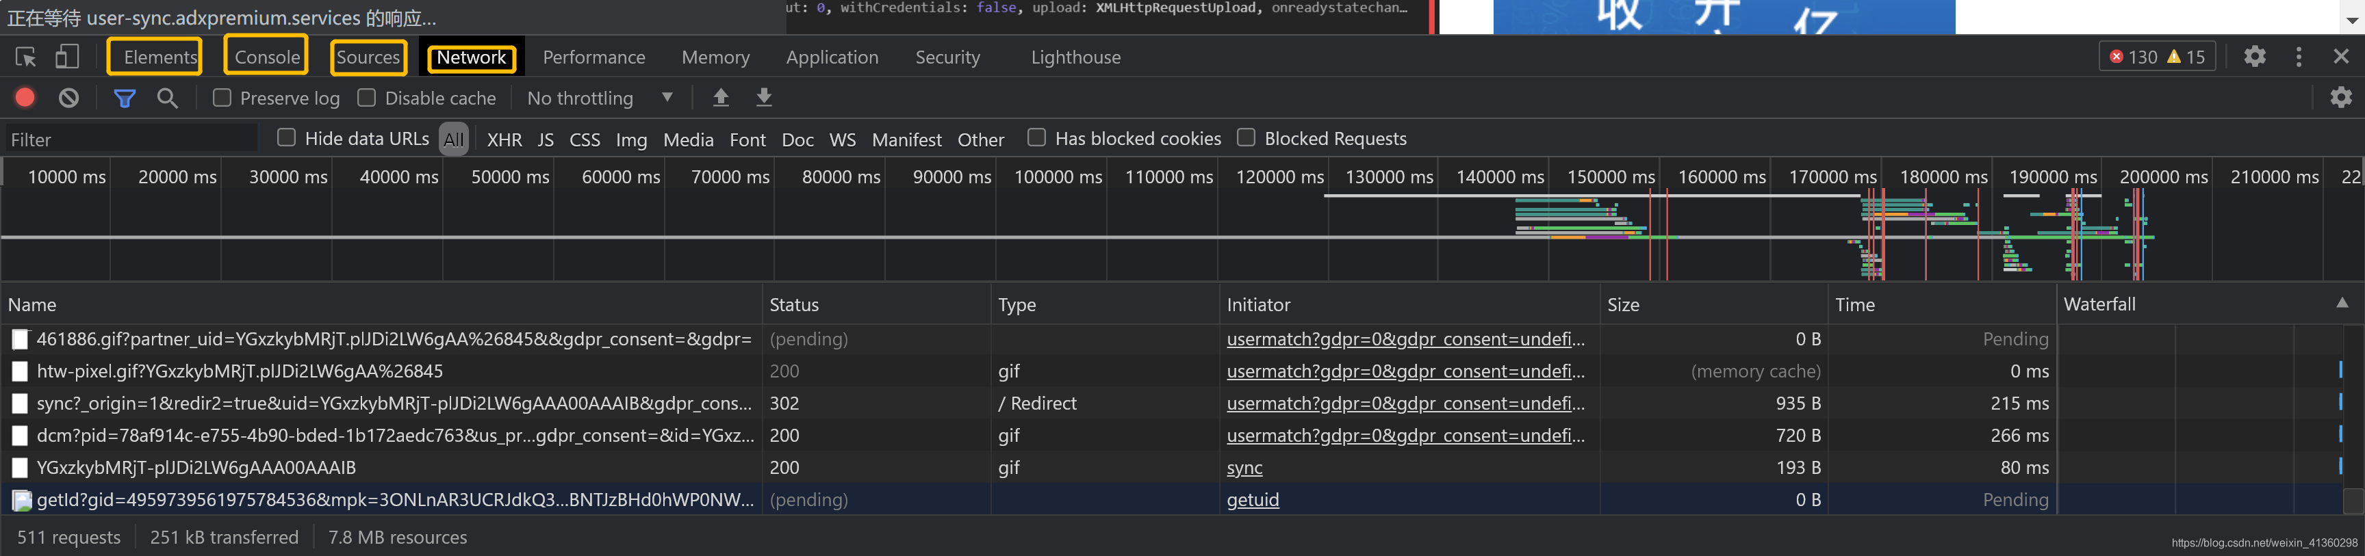Viewport: 2365px width, 556px height.
Task: Tick the Hide data URLs checkbox
Action: click(286, 137)
